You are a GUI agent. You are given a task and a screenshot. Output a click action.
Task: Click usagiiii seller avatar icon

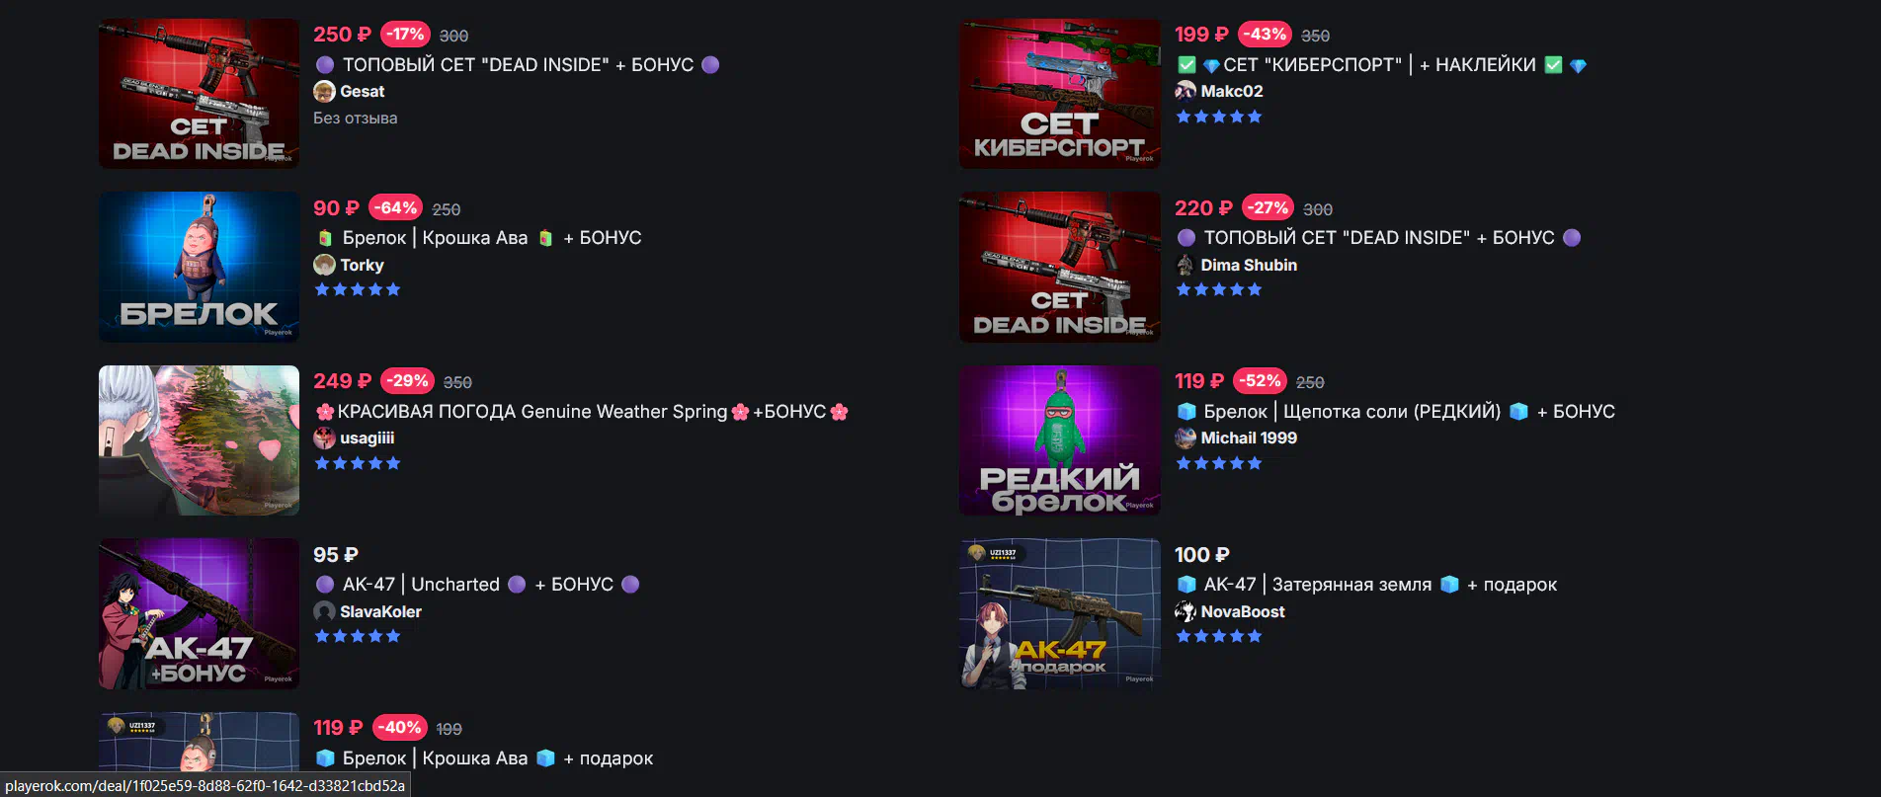pos(324,438)
